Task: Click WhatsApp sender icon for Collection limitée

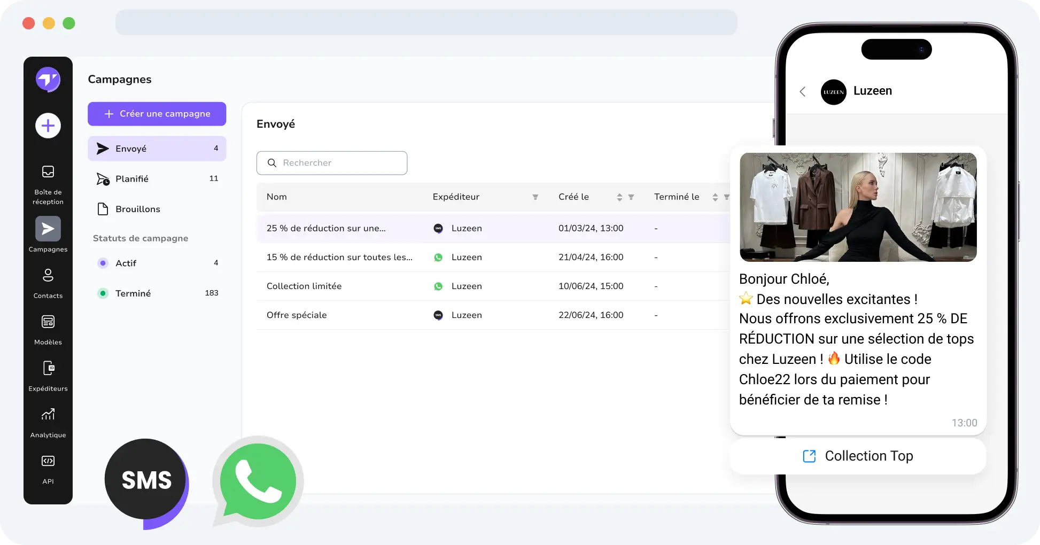Action: coord(438,286)
